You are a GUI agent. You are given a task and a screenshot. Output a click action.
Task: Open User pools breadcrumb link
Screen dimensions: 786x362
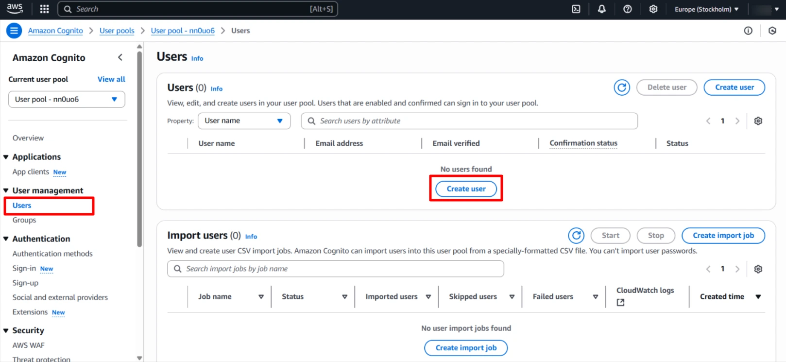[117, 31]
